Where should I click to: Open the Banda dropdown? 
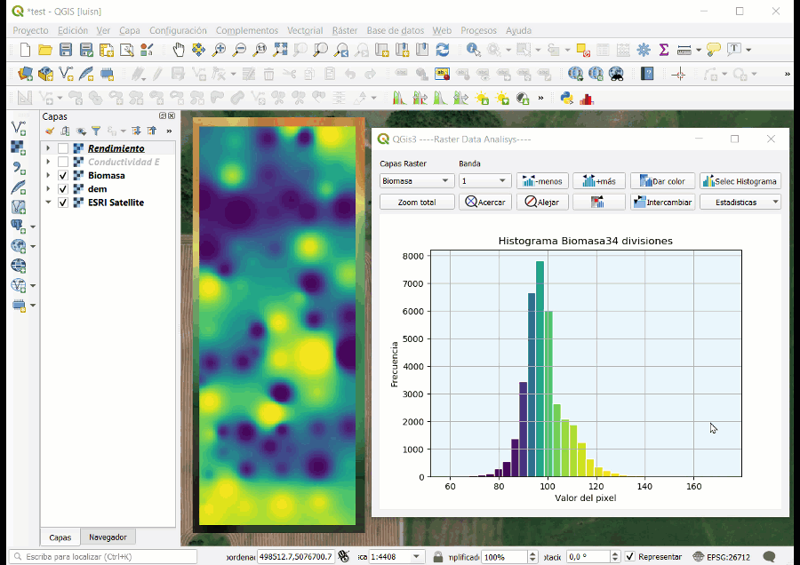[x=484, y=181]
